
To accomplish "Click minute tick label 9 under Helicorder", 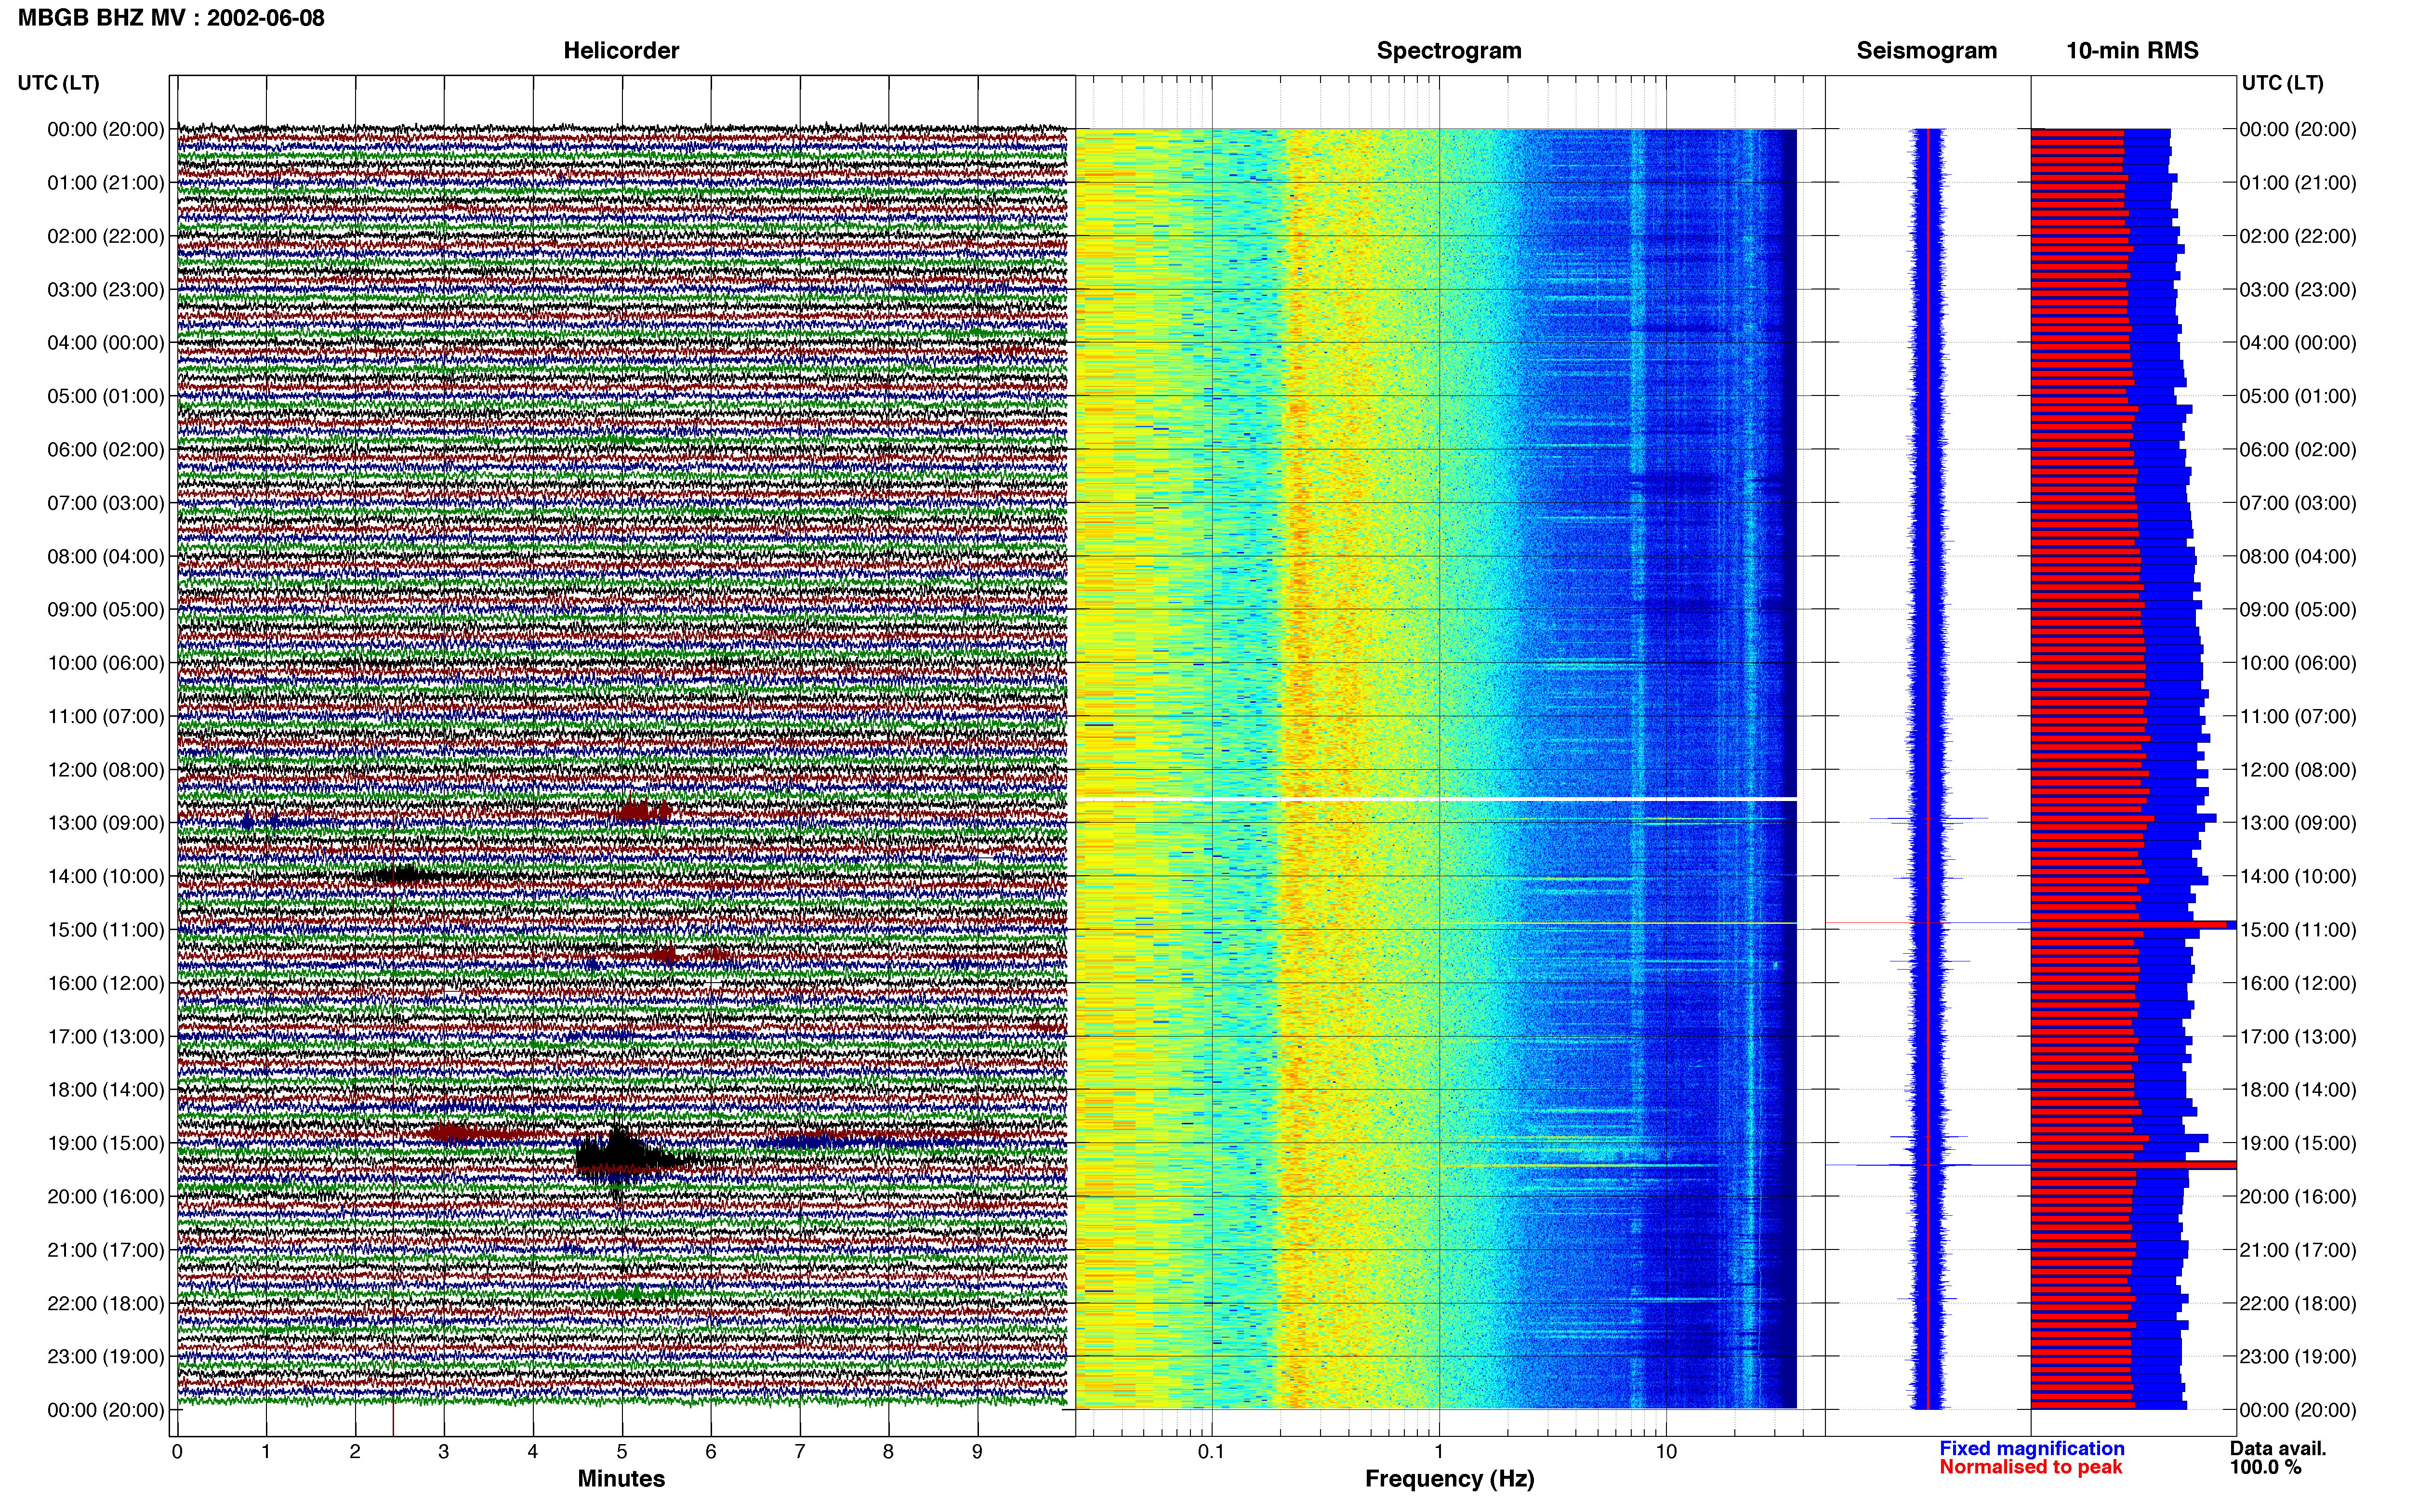I will coord(977,1452).
